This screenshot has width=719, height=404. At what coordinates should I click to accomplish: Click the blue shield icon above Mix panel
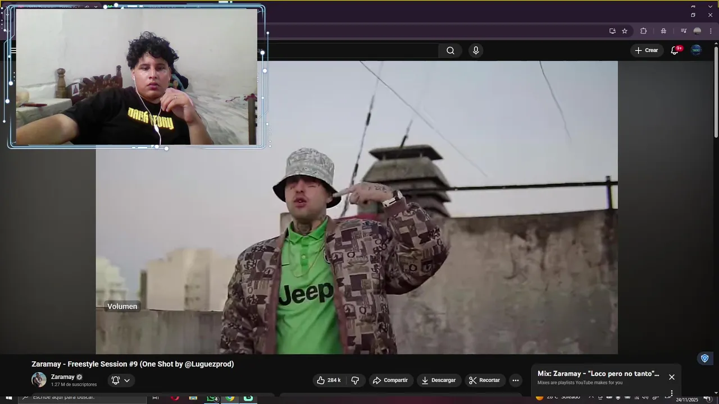[x=704, y=358]
